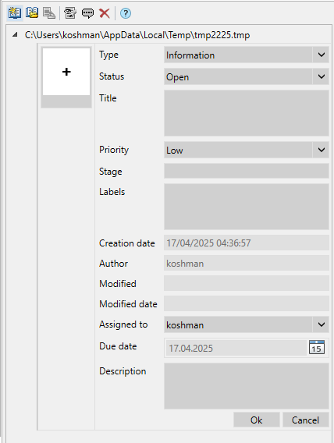Collapse the tmp2225.tmp tree node

pyautogui.click(x=15, y=35)
